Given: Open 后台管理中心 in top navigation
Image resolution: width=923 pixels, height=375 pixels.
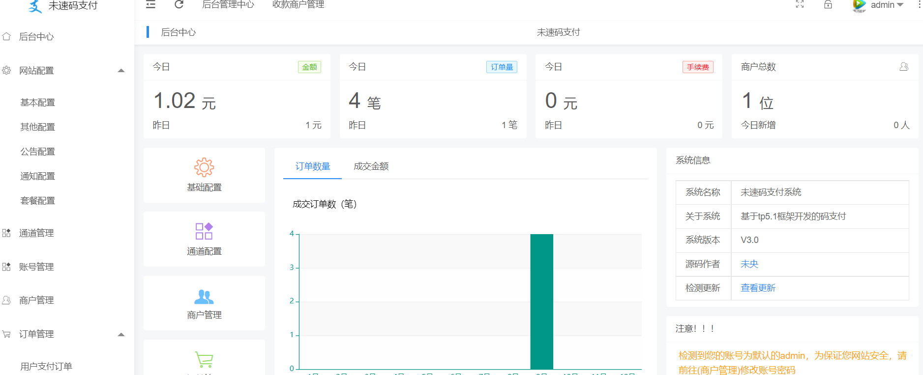Looking at the screenshot, I should tap(228, 4).
